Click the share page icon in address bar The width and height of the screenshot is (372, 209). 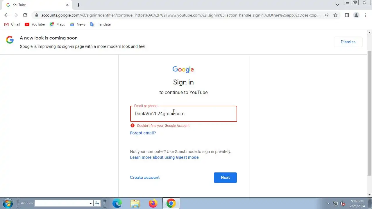point(326,15)
